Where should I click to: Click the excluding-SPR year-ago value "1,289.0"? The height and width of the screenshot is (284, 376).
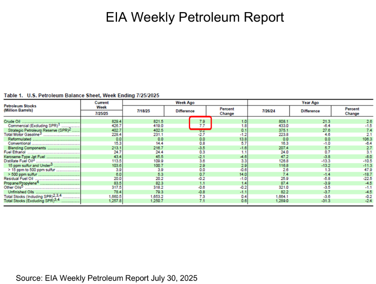point(282,201)
